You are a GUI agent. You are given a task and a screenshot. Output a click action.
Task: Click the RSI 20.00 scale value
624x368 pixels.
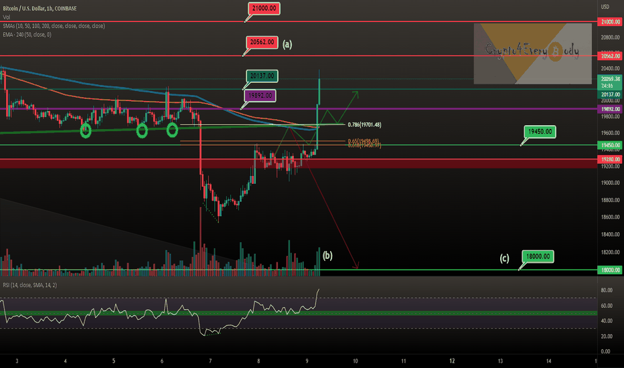607,336
